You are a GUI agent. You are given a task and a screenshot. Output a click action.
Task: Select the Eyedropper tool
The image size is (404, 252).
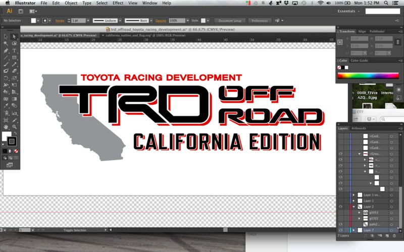(x=6, y=106)
